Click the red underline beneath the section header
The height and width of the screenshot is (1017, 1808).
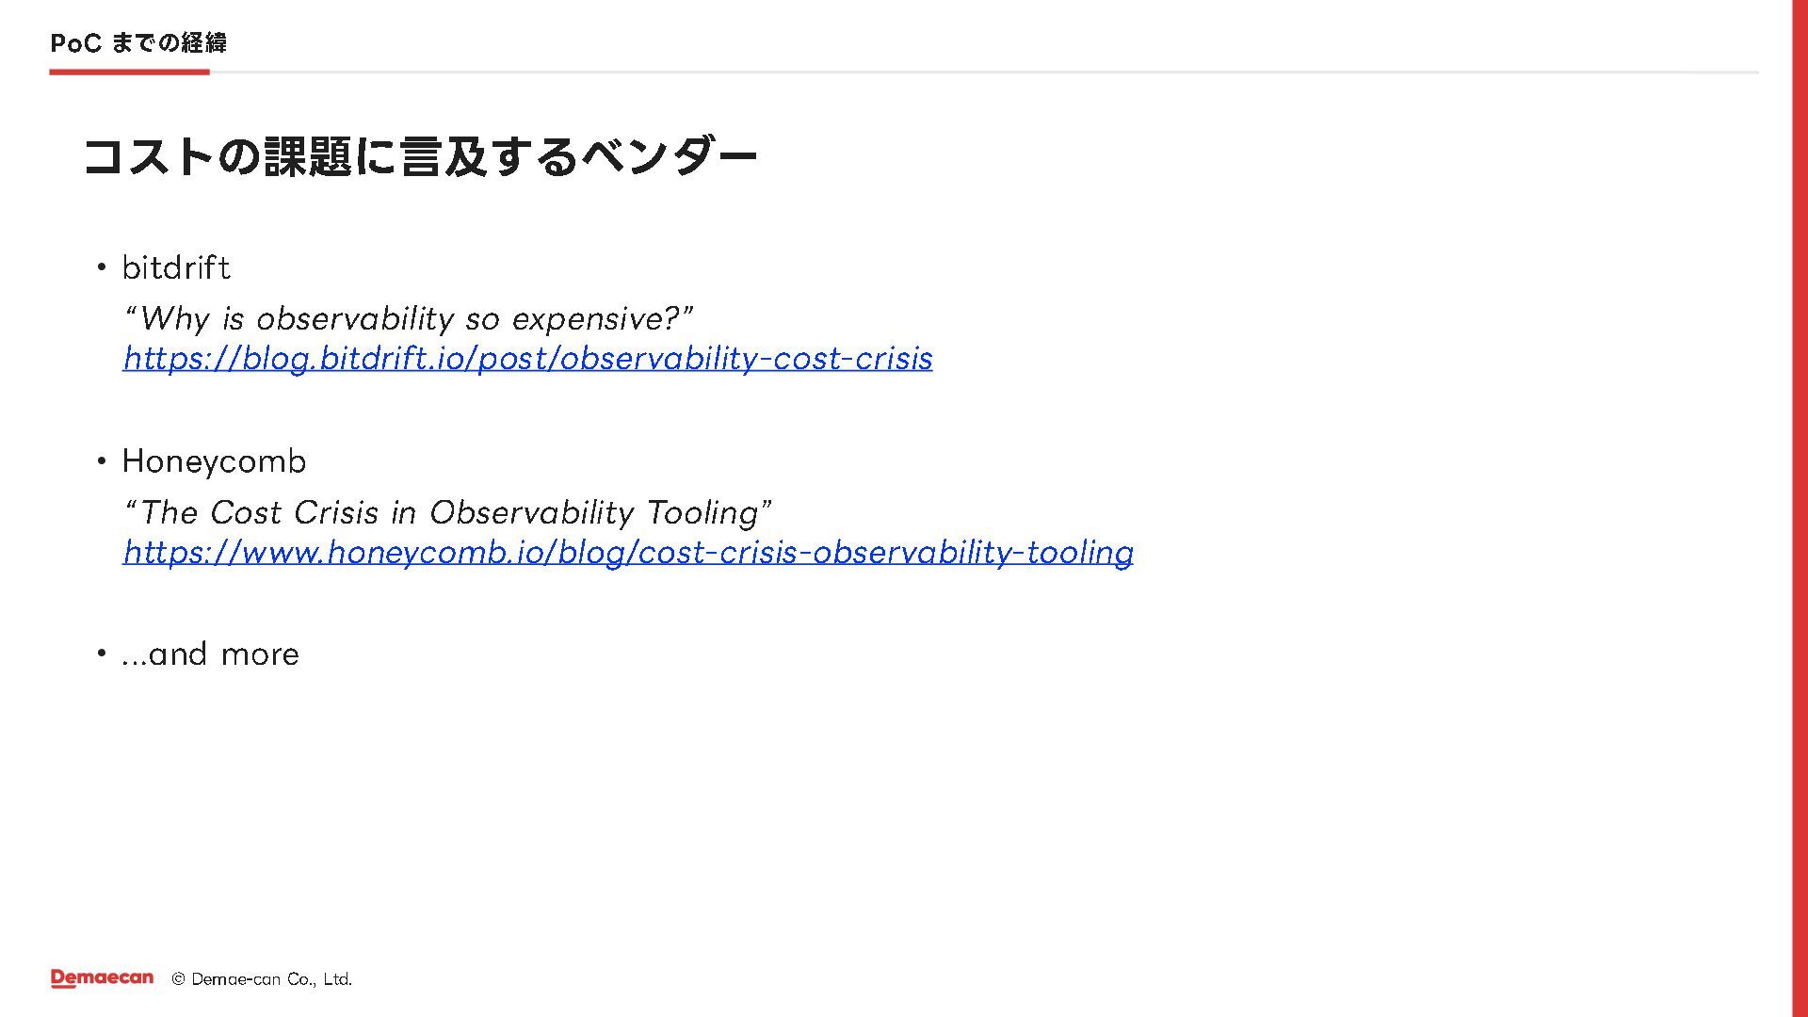click(129, 72)
